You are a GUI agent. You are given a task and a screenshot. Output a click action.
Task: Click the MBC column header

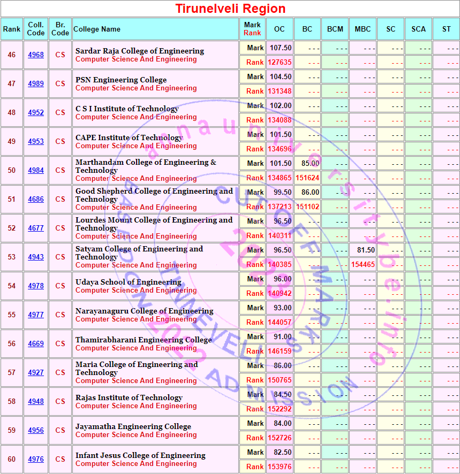tap(363, 29)
